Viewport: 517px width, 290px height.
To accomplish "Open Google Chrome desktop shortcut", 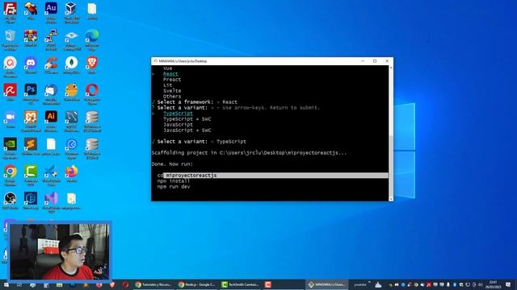I will (x=10, y=172).
